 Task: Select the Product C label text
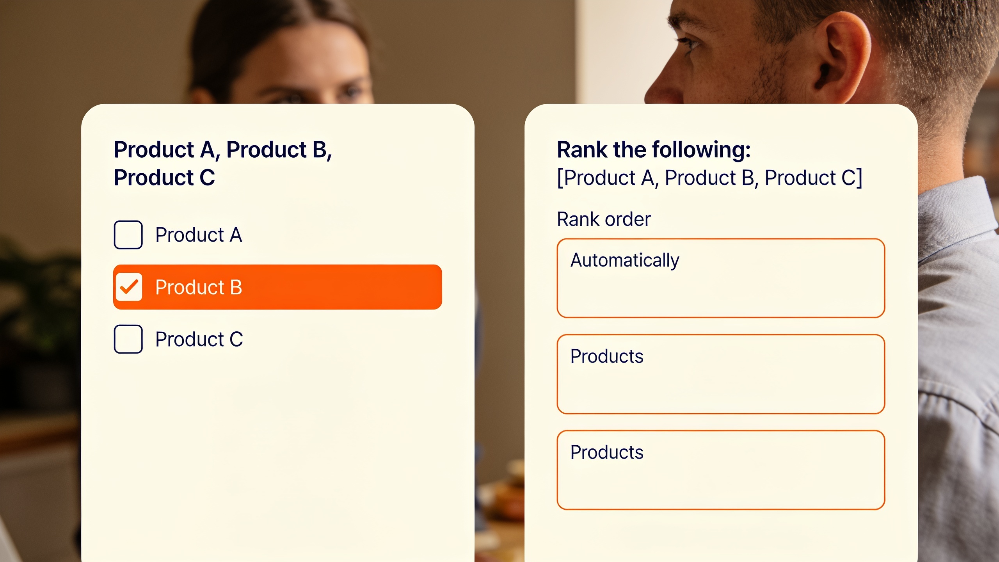pyautogui.click(x=199, y=339)
